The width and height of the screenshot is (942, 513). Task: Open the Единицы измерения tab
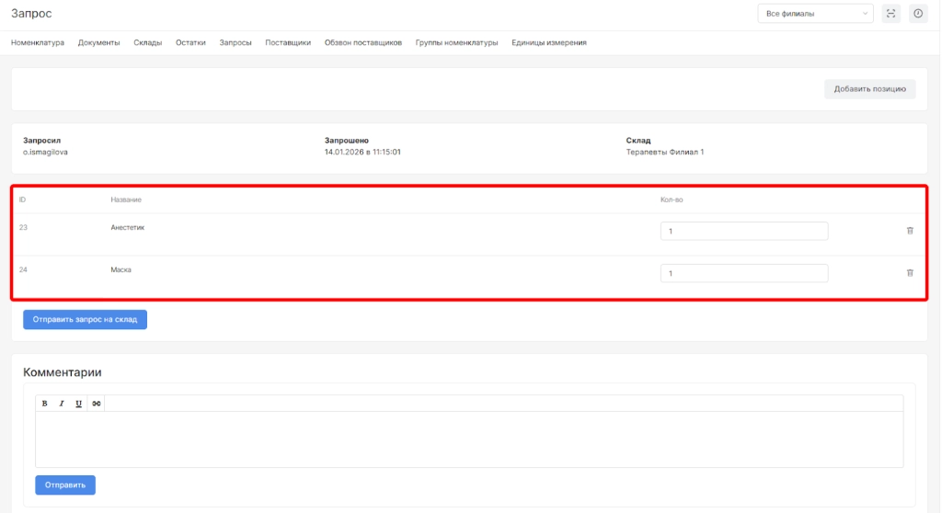(549, 42)
